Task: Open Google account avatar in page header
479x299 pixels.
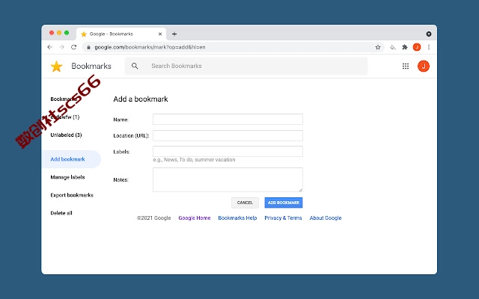Action: pyautogui.click(x=424, y=67)
